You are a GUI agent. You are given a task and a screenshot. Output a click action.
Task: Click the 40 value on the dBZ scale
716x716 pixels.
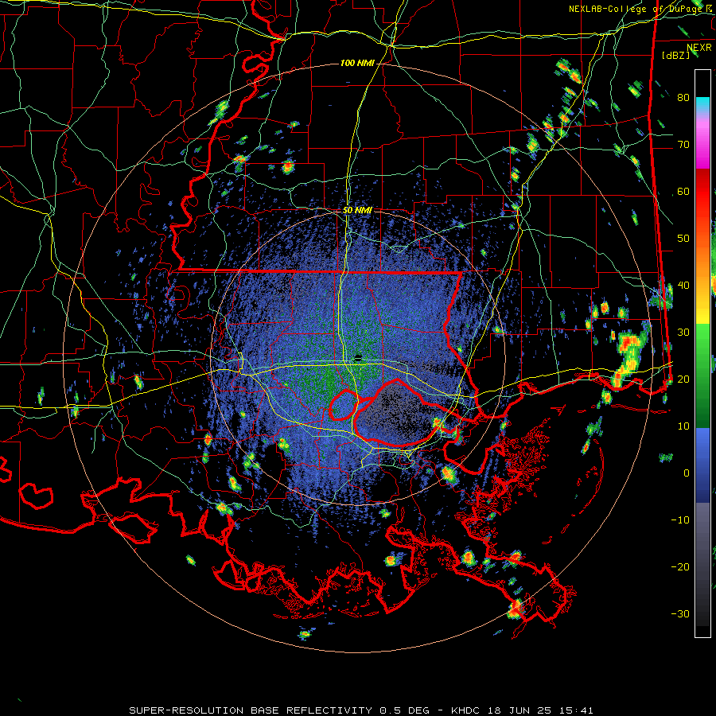(x=683, y=286)
